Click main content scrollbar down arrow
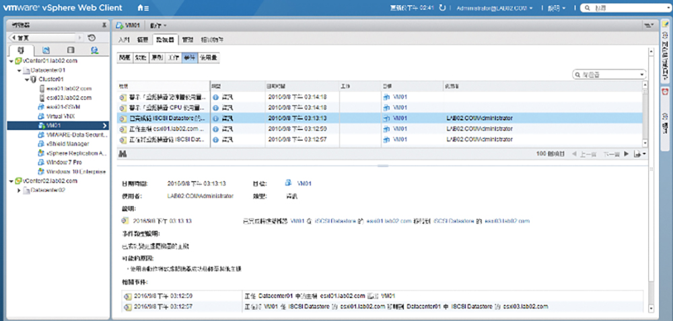This screenshot has height=321, width=673. click(651, 308)
